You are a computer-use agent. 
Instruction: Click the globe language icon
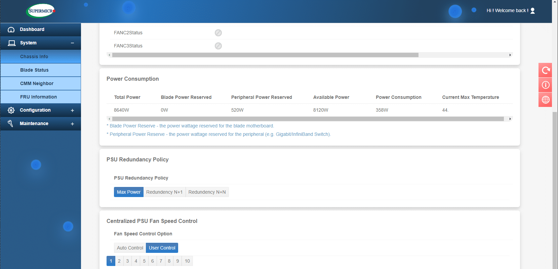click(545, 100)
